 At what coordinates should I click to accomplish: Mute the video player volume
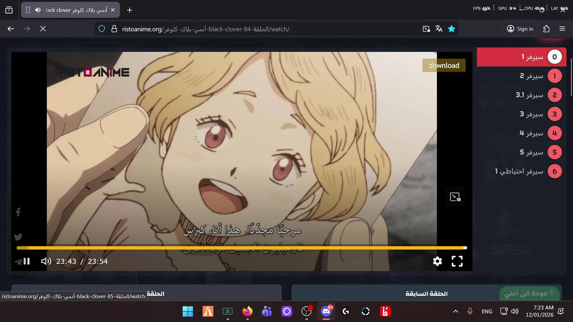pos(46,261)
